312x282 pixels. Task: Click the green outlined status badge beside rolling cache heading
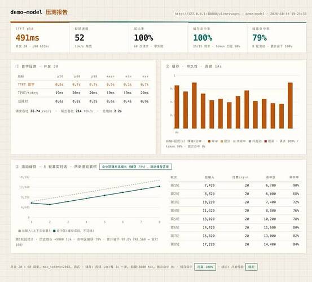[135, 166]
